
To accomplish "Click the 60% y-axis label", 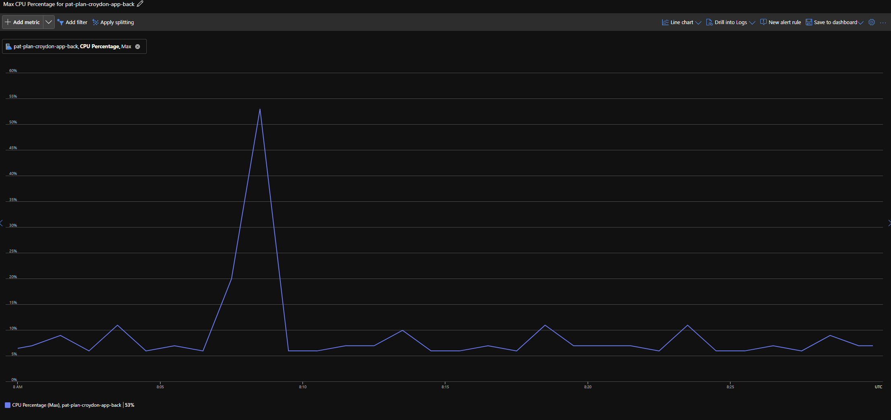I will [x=13, y=71].
